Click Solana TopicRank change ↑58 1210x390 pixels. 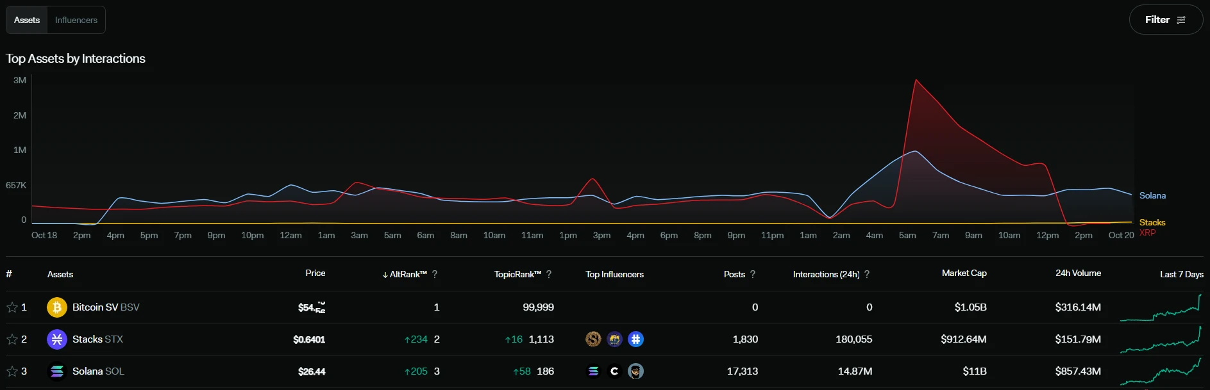click(521, 371)
